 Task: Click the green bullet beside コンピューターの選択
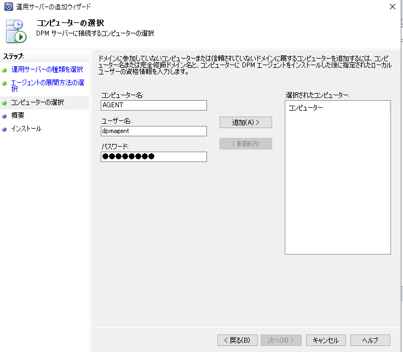click(4, 103)
